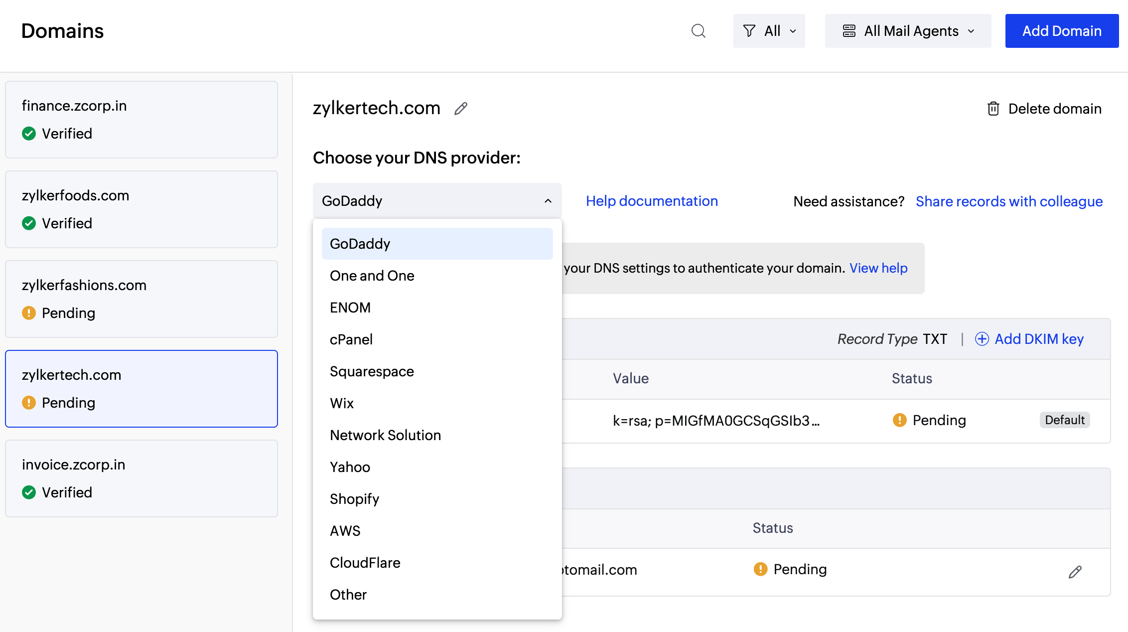This screenshot has height=632, width=1128.
Task: Collapse the DNS provider dropdown chevron
Action: (x=547, y=200)
